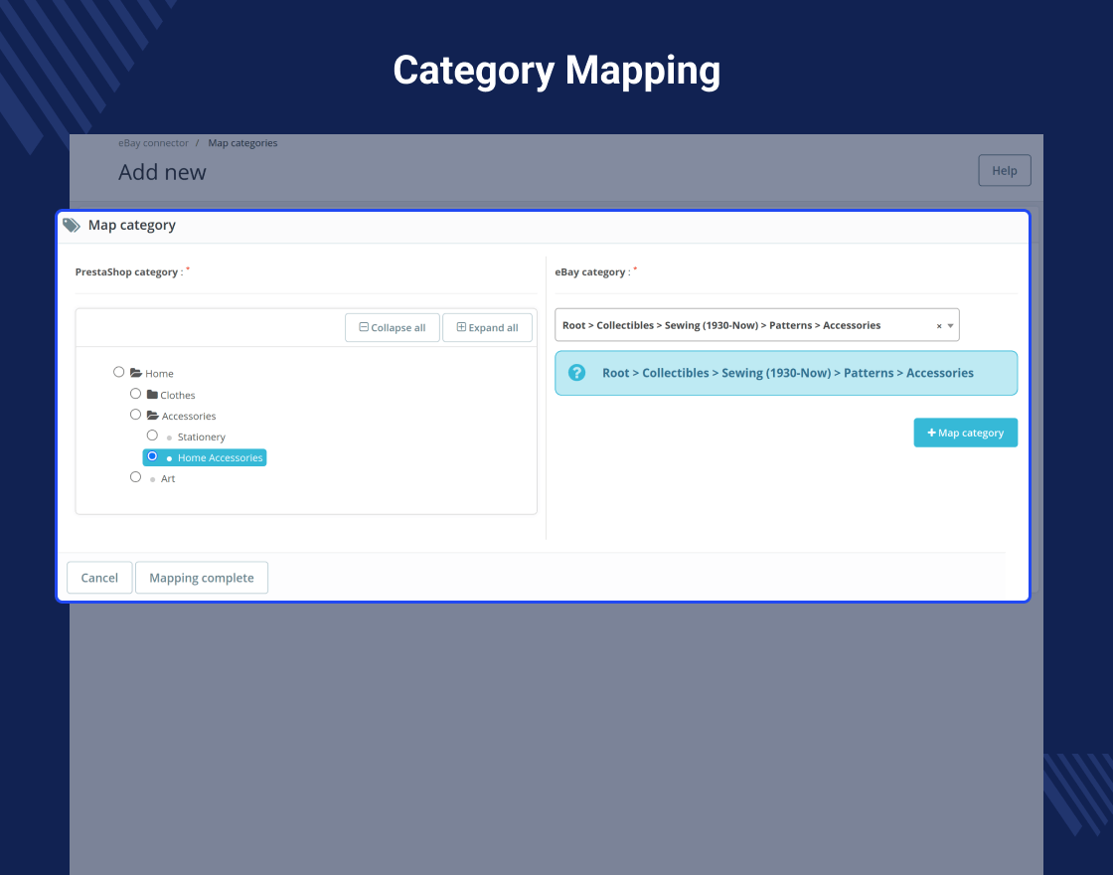Viewport: 1113px width, 875px height.
Task: Click the blue Map category button
Action: (x=965, y=433)
